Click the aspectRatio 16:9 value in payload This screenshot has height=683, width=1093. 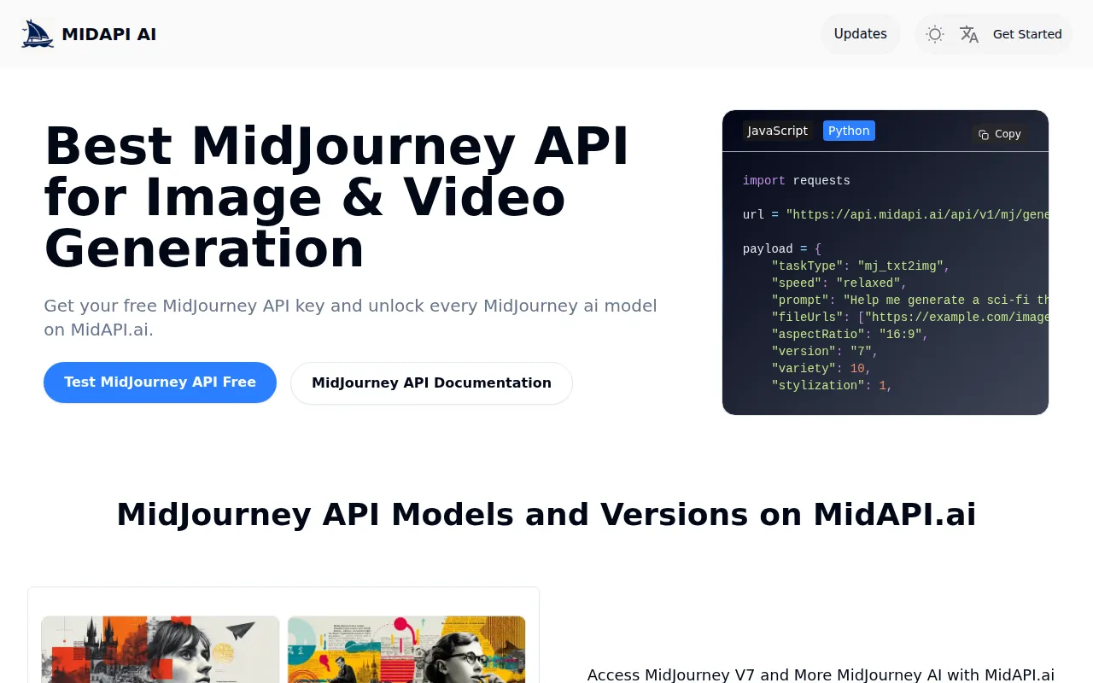click(x=901, y=334)
